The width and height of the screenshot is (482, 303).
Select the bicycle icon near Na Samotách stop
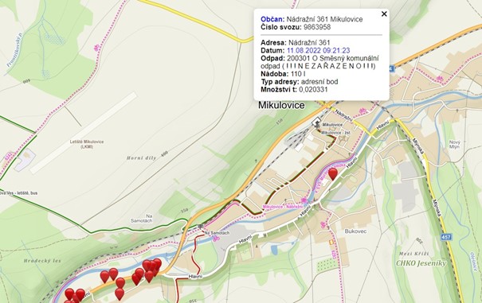pyautogui.click(x=216, y=238)
